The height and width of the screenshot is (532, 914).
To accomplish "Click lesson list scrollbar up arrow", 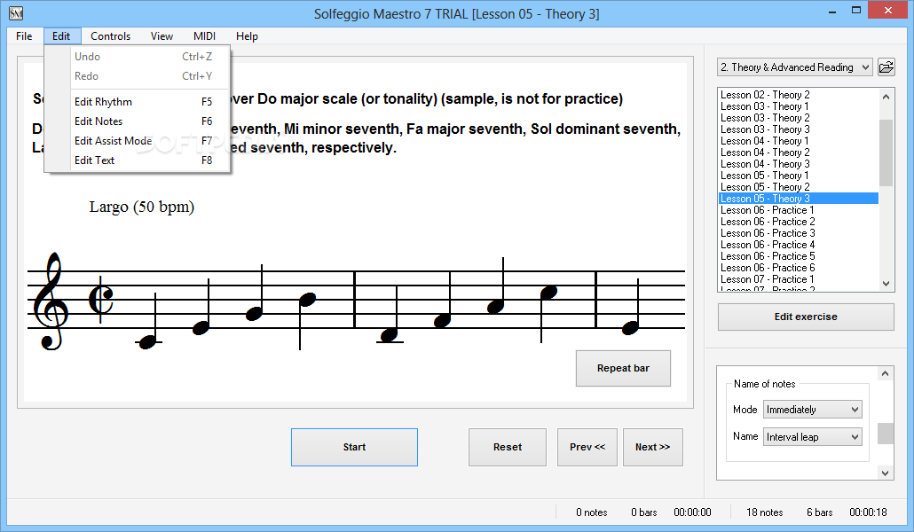I will [x=886, y=96].
